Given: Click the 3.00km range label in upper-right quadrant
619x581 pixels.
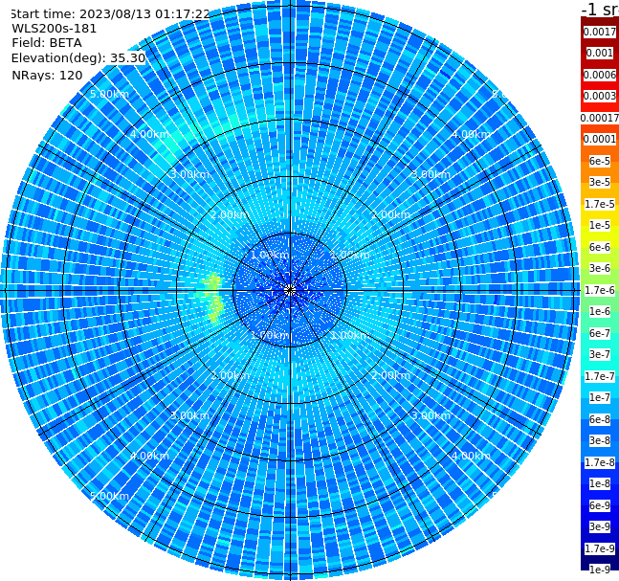Looking at the screenshot, I should click(x=431, y=174).
